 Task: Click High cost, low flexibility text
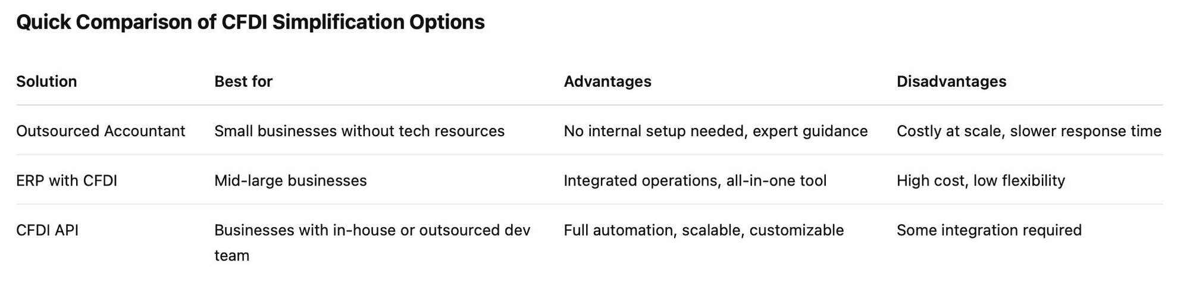click(x=981, y=180)
